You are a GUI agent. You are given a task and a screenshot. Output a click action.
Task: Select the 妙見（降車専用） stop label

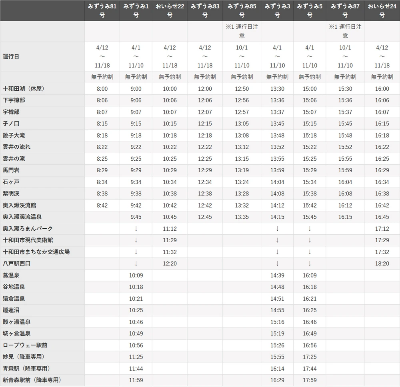point(25,357)
